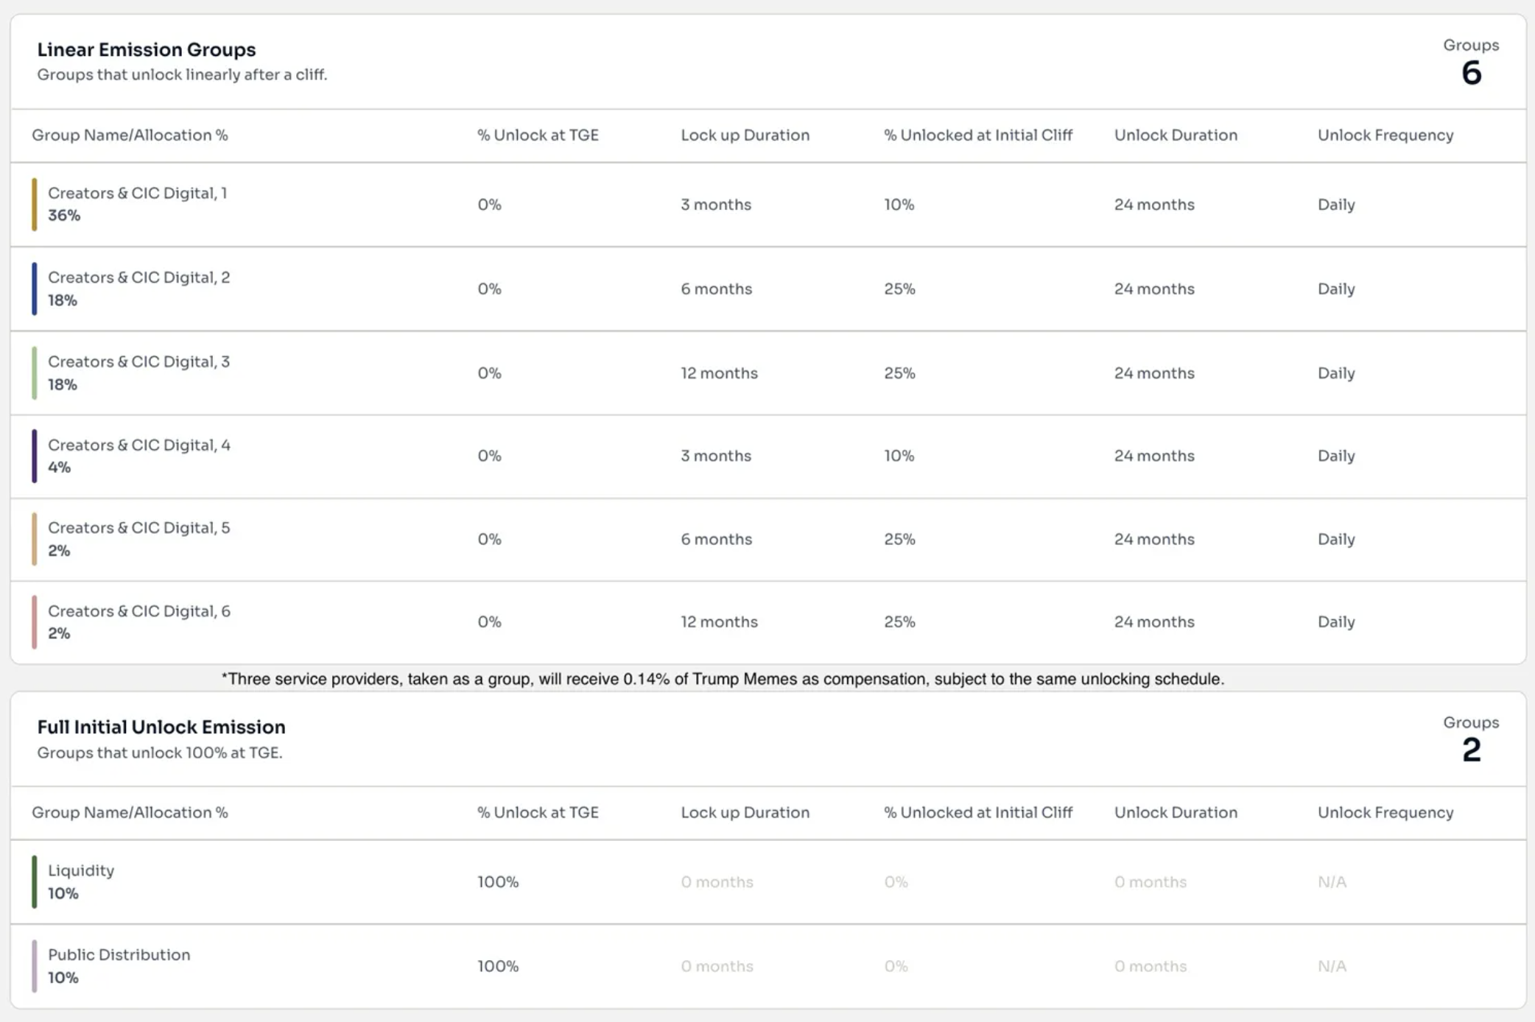Click the 36% allocation under Creators & CIC Digital, 1
The width and height of the screenshot is (1535, 1022).
64,216
